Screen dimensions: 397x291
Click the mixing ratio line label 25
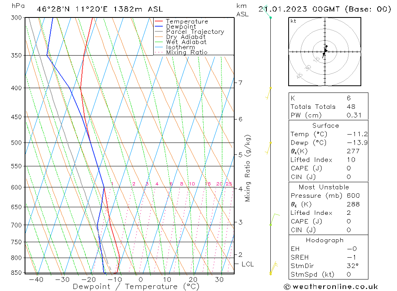229,184
